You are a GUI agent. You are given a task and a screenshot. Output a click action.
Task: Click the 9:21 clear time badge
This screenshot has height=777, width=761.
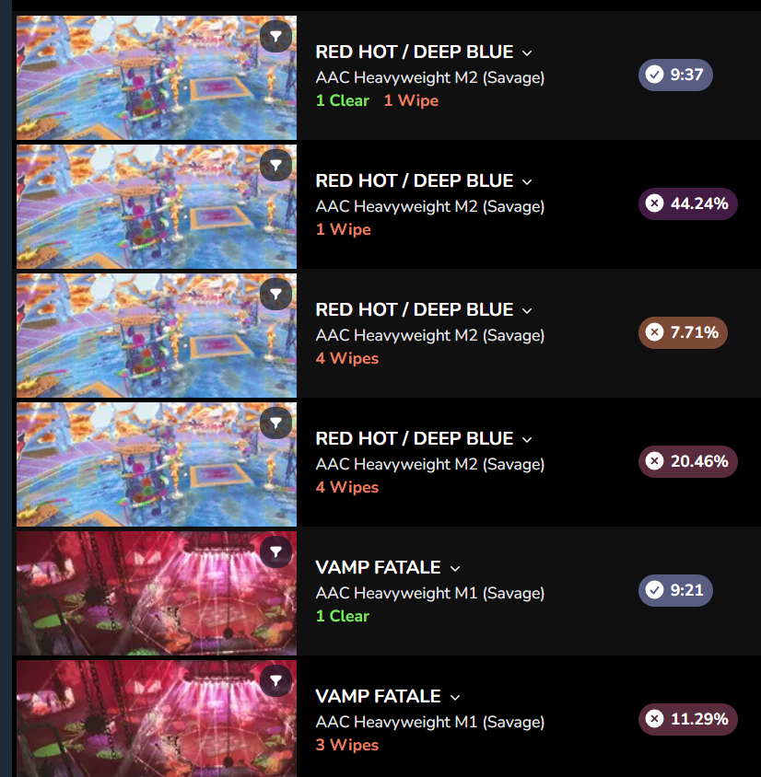click(675, 590)
